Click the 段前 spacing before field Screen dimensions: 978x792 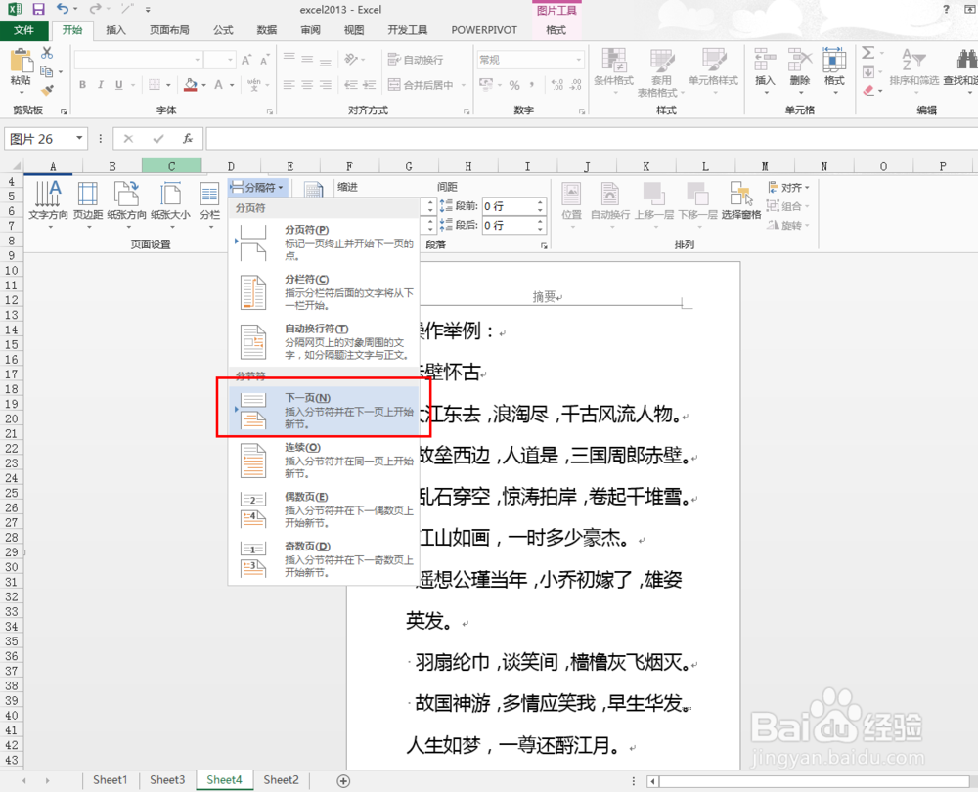(514, 205)
